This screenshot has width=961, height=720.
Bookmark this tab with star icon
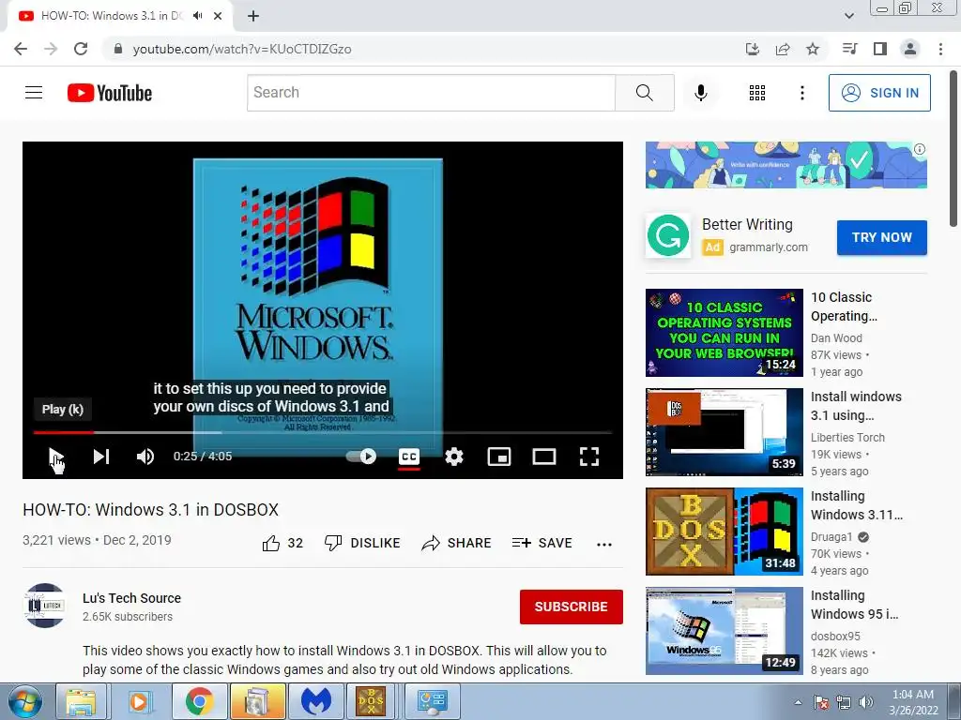pos(813,49)
